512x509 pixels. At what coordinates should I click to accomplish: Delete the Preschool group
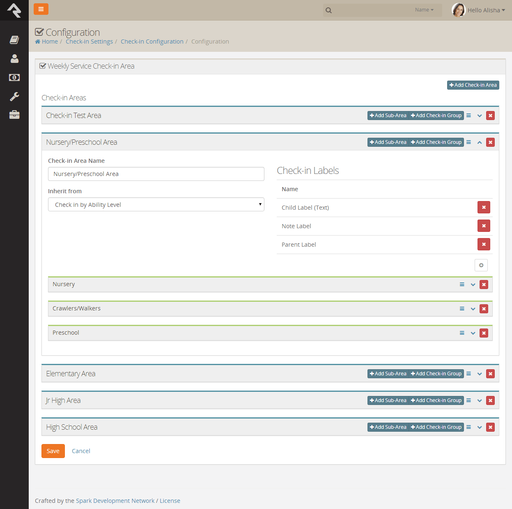(x=484, y=333)
